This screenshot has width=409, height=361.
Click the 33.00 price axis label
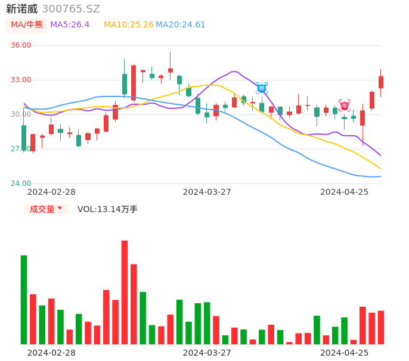tap(21, 80)
